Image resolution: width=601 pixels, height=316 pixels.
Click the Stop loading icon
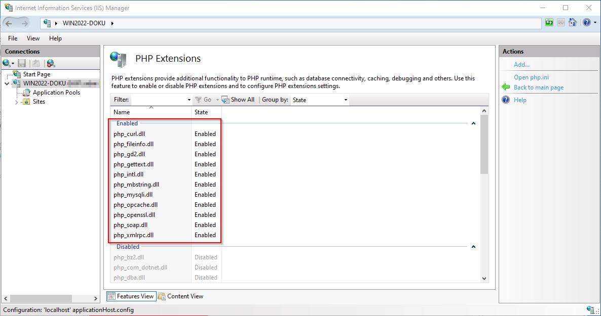pos(561,23)
